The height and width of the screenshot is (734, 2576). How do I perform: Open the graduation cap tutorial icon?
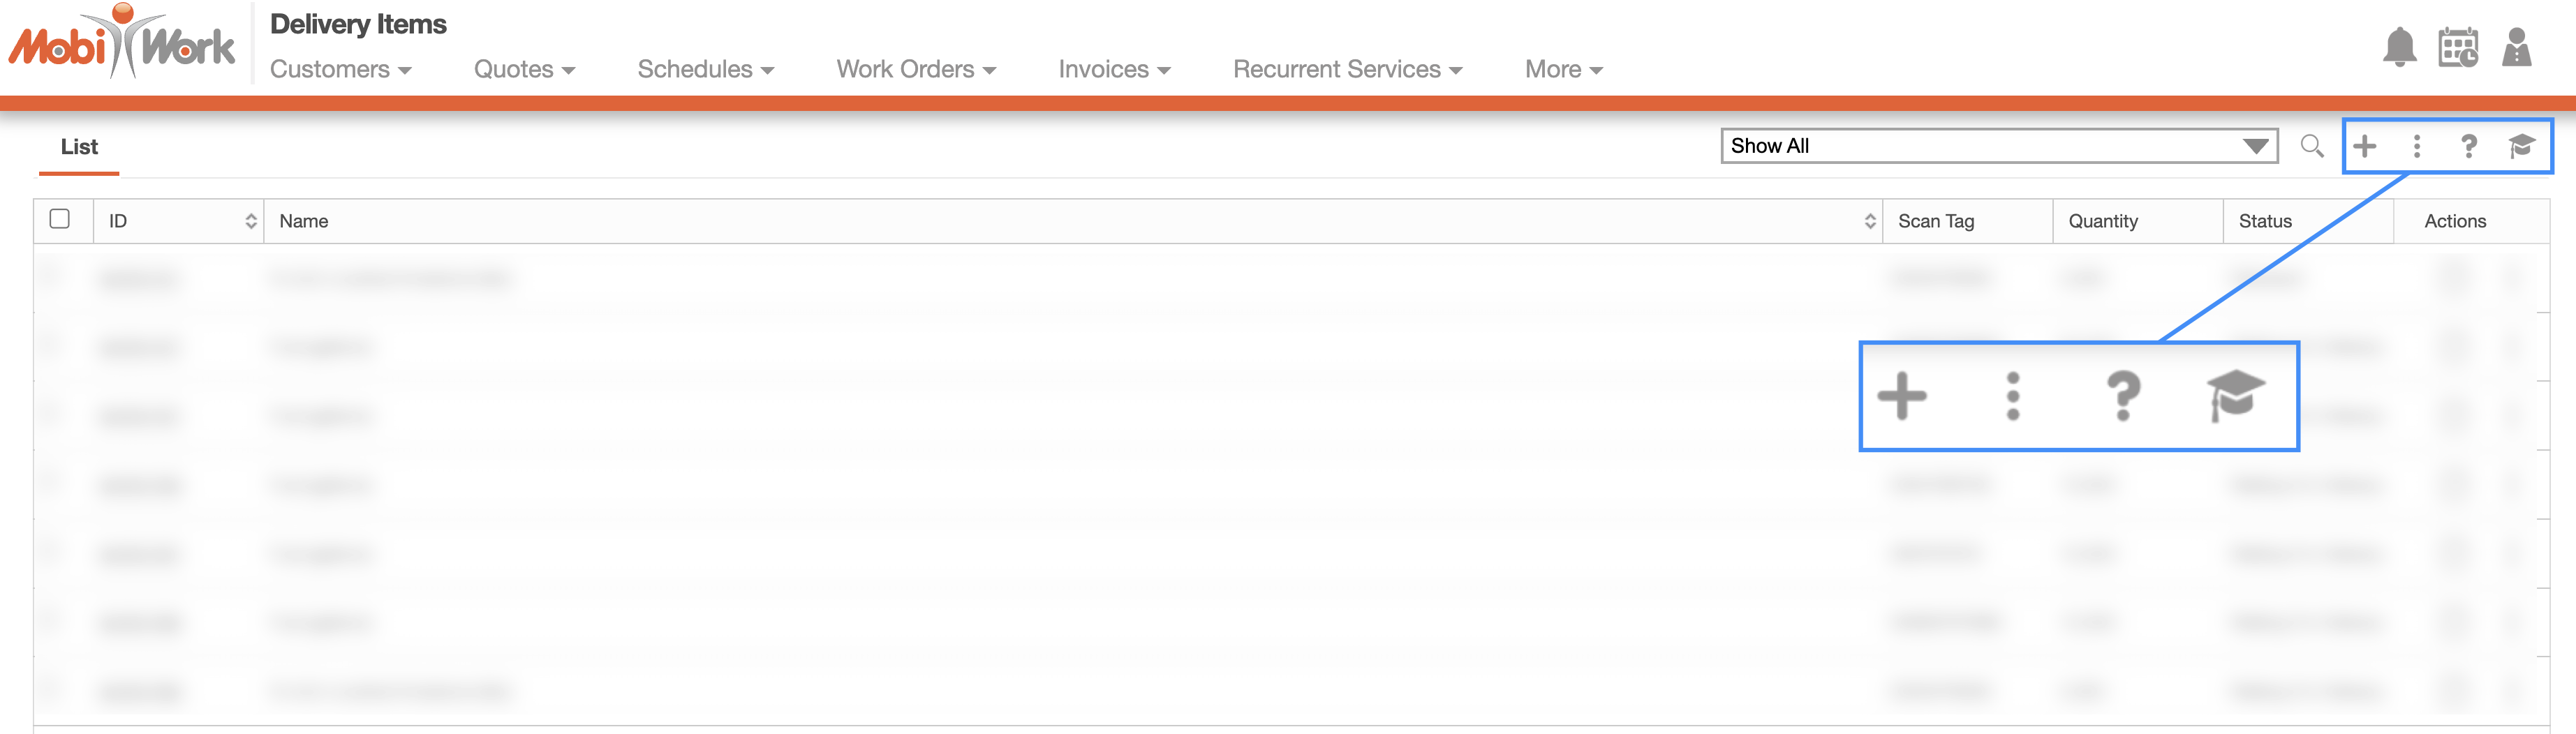click(2521, 146)
